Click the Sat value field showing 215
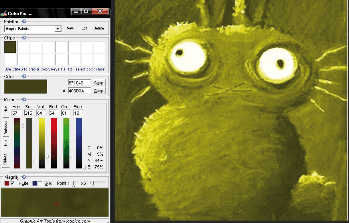The height and width of the screenshot is (223, 349). 29,113
